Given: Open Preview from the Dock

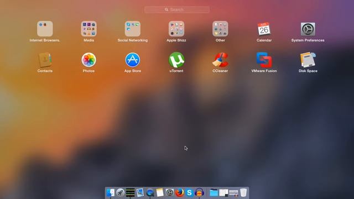Looking at the screenshot, I should tap(140, 193).
